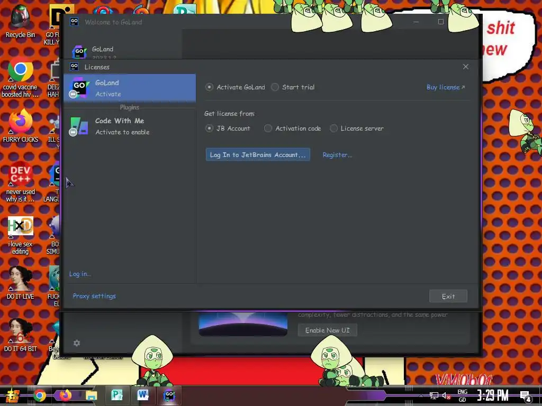
Task: Open HxD desktop shortcut
Action: click(21, 235)
